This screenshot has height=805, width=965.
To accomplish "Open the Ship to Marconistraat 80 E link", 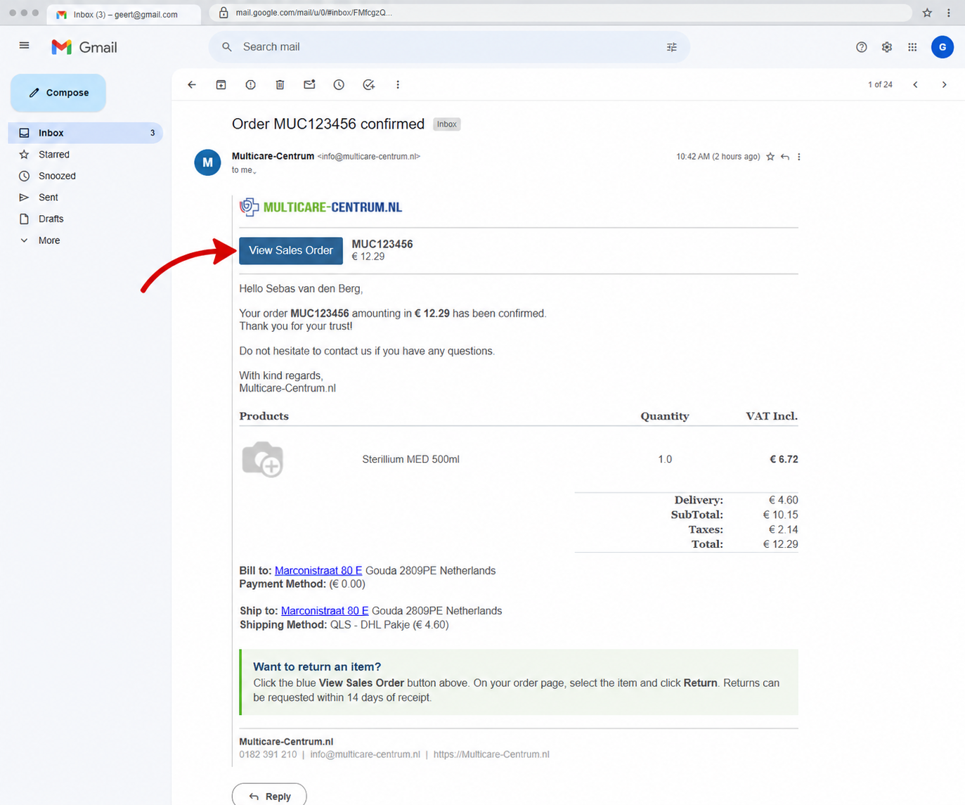I will pyautogui.click(x=325, y=611).
